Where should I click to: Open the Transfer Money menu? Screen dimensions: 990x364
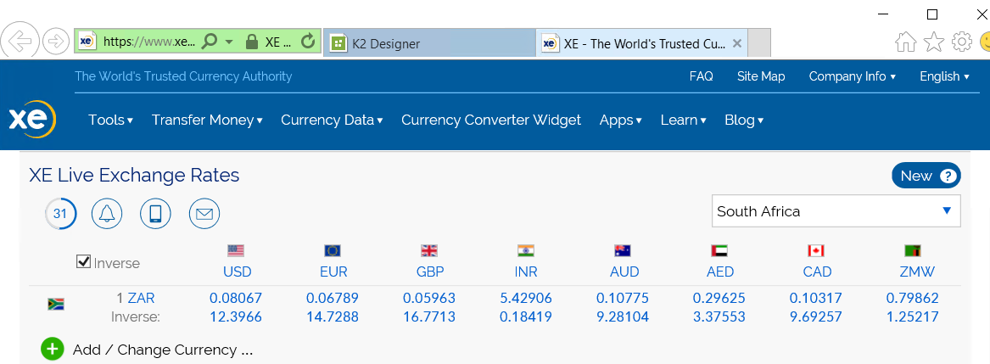(x=207, y=120)
